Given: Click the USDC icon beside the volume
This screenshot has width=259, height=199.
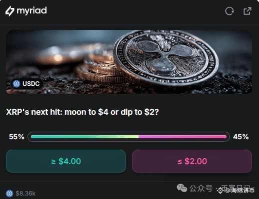Looking at the screenshot, I should coord(9,194).
